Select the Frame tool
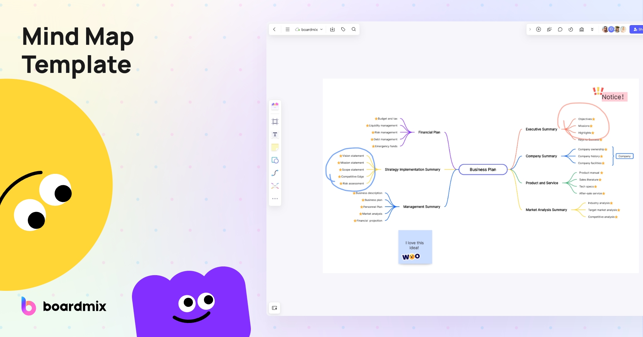The height and width of the screenshot is (337, 643). point(275,121)
